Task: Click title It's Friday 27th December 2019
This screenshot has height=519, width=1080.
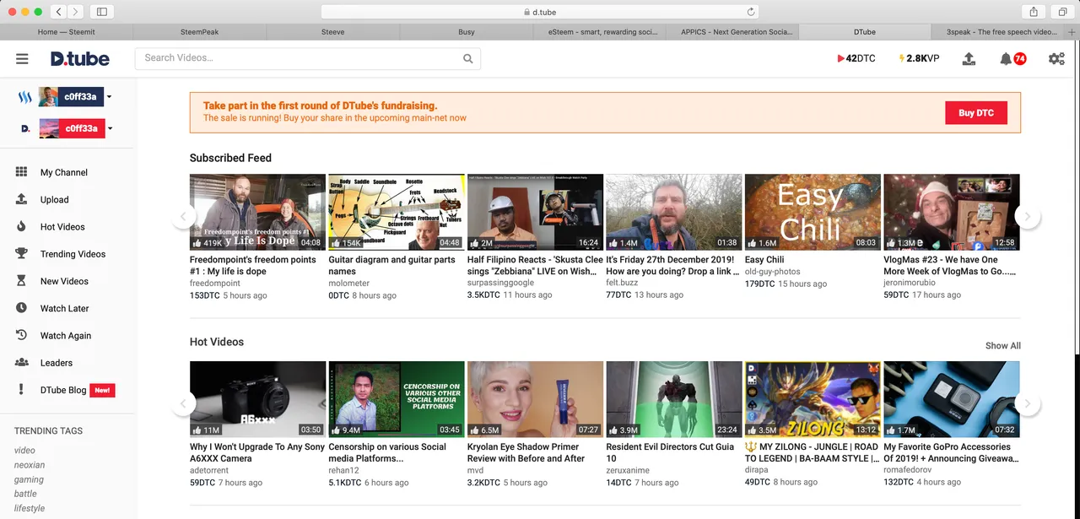Action: [x=672, y=265]
